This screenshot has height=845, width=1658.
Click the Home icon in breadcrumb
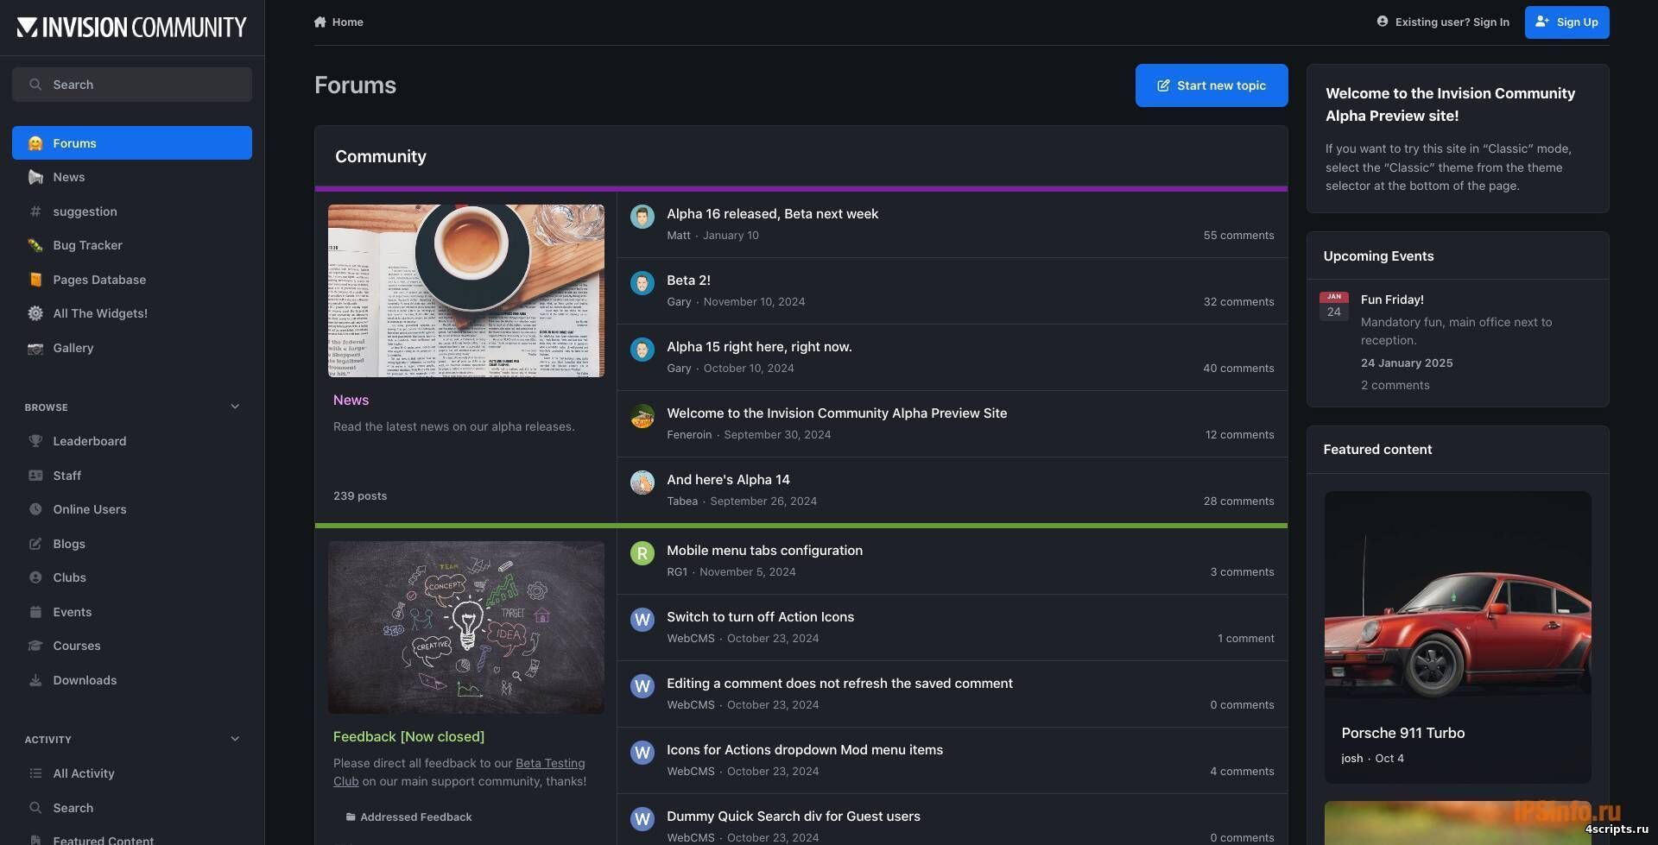(320, 22)
